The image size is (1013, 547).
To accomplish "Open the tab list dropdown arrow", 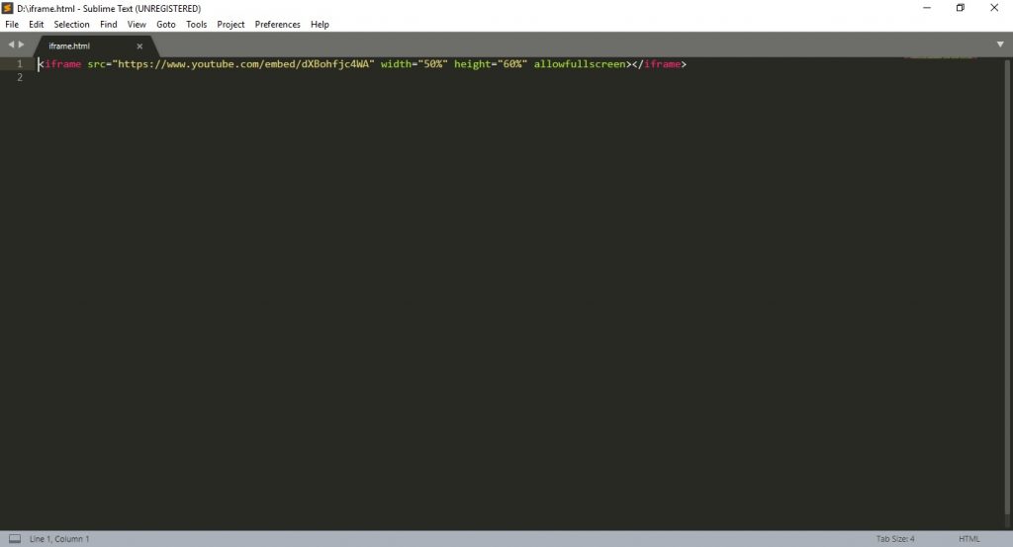I will [1000, 45].
